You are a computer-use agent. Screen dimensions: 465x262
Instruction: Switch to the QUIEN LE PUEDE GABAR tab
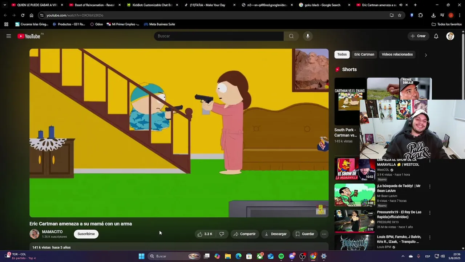point(37,5)
